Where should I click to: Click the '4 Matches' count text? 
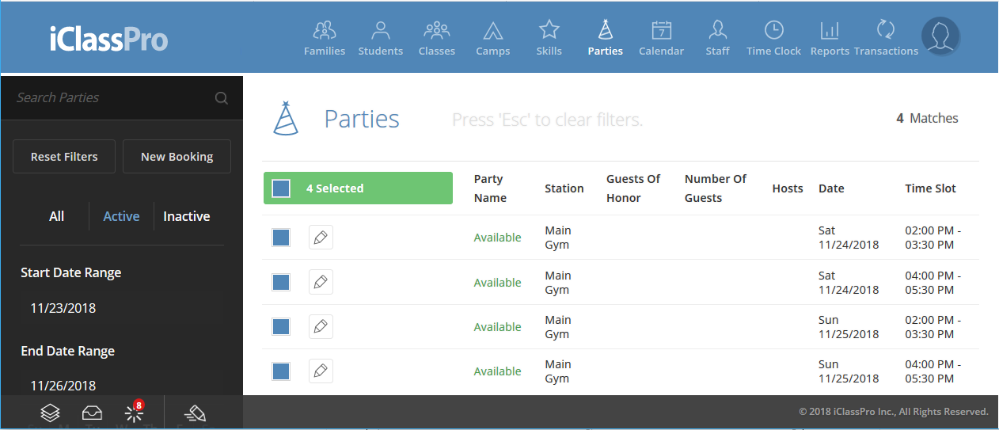click(x=927, y=118)
